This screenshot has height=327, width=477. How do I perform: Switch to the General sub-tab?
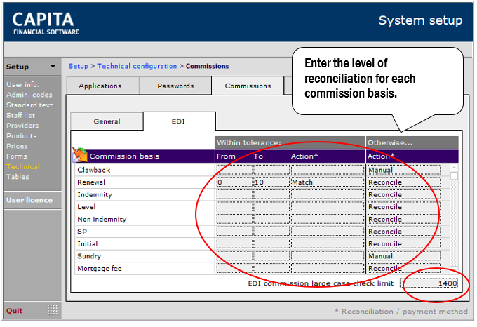pyautogui.click(x=107, y=121)
